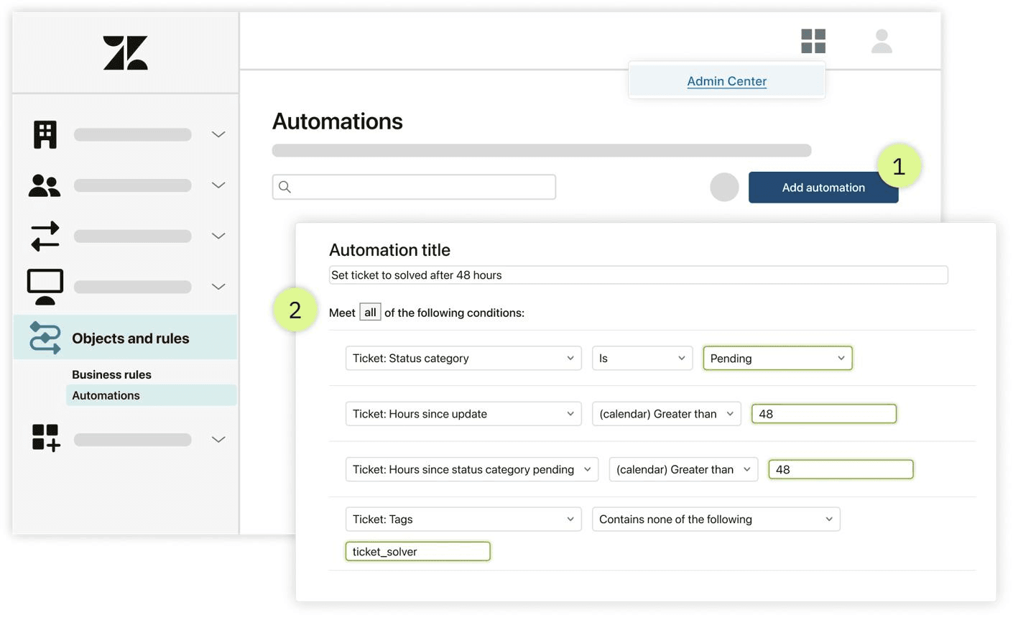The image size is (1013, 618).
Task: Click the Objects and rules icon
Action: point(45,338)
